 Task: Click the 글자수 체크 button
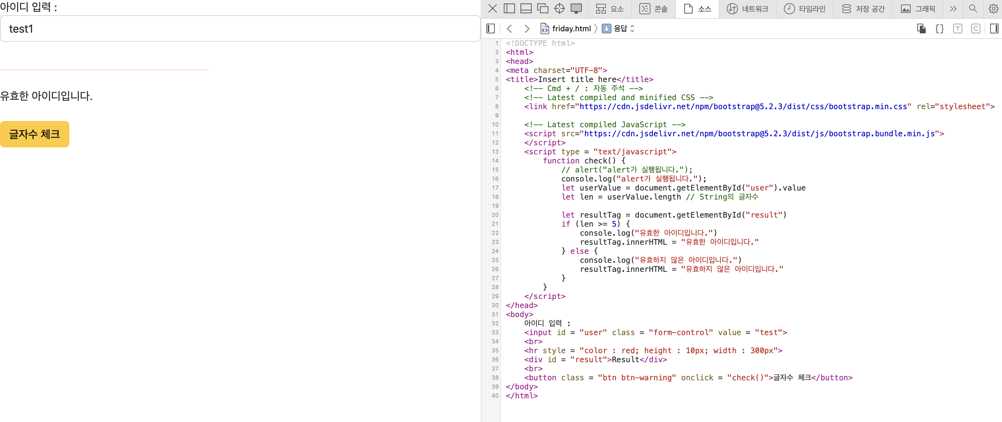pos(34,134)
